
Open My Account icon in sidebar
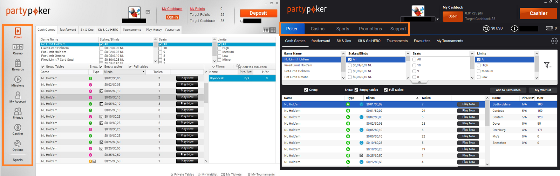[18, 95]
